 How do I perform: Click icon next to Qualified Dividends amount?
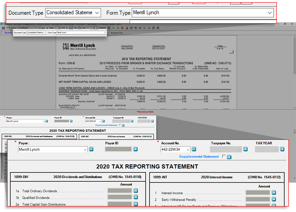pyautogui.click(x=136, y=198)
